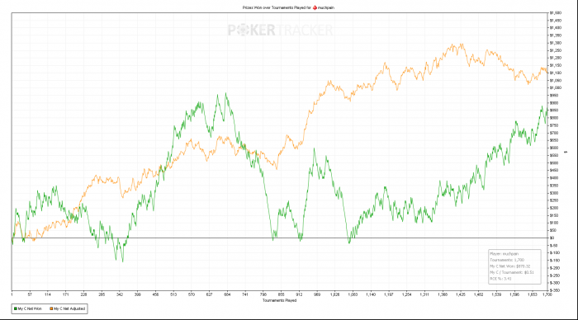This screenshot has height=320, width=578.
Task: Click the Tournaments: 1,700 line in the info box
Action: pyautogui.click(x=507, y=260)
